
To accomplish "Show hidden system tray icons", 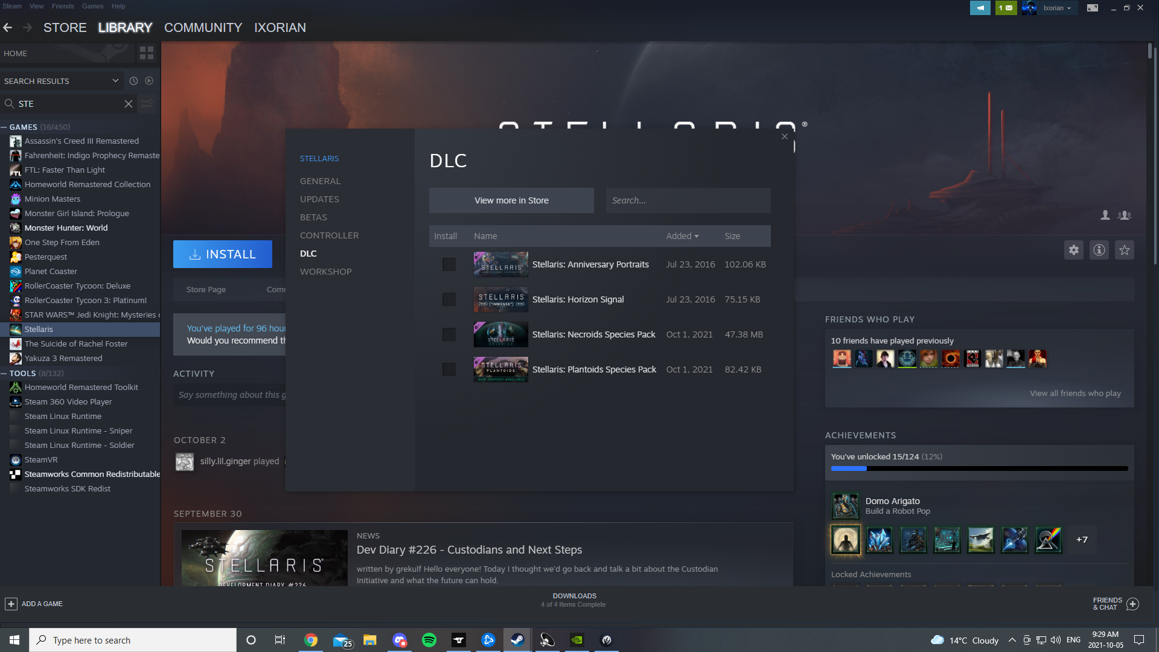I will click(1012, 640).
